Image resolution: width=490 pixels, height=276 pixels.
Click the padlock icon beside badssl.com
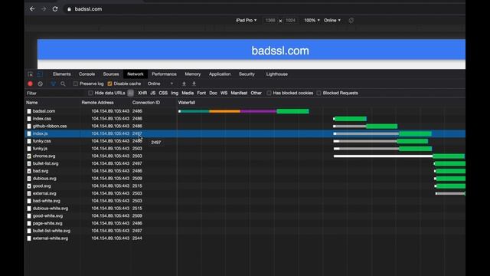point(69,9)
